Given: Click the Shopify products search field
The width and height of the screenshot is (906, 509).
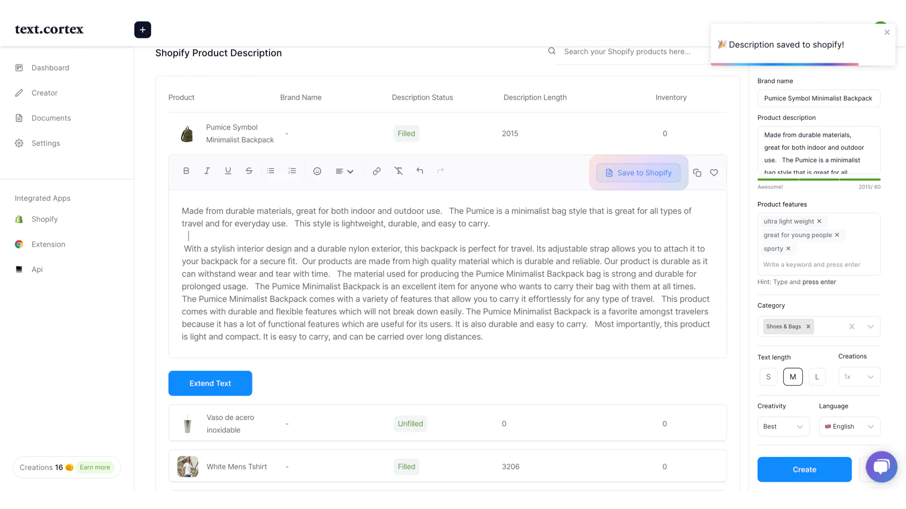Looking at the screenshot, I should [x=629, y=51].
